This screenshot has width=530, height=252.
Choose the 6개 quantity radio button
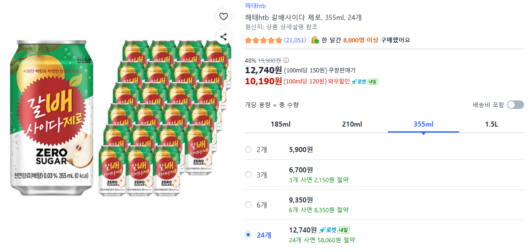(248, 205)
